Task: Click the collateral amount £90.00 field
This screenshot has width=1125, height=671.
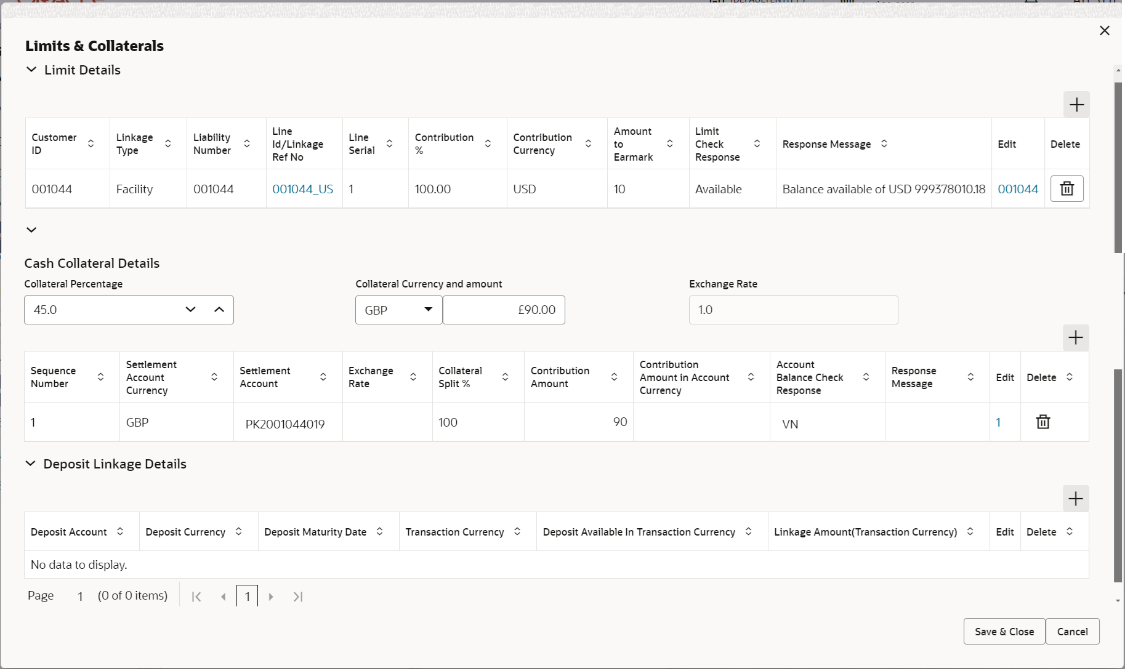Action: 504,310
